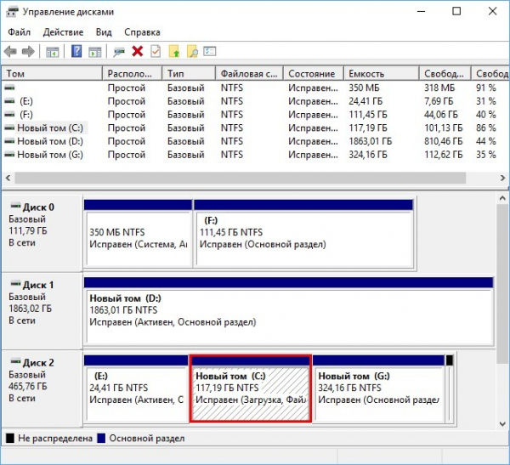Click the settings list toolbar icon
Image resolution: width=510 pixels, height=465 pixels.
click(x=210, y=51)
